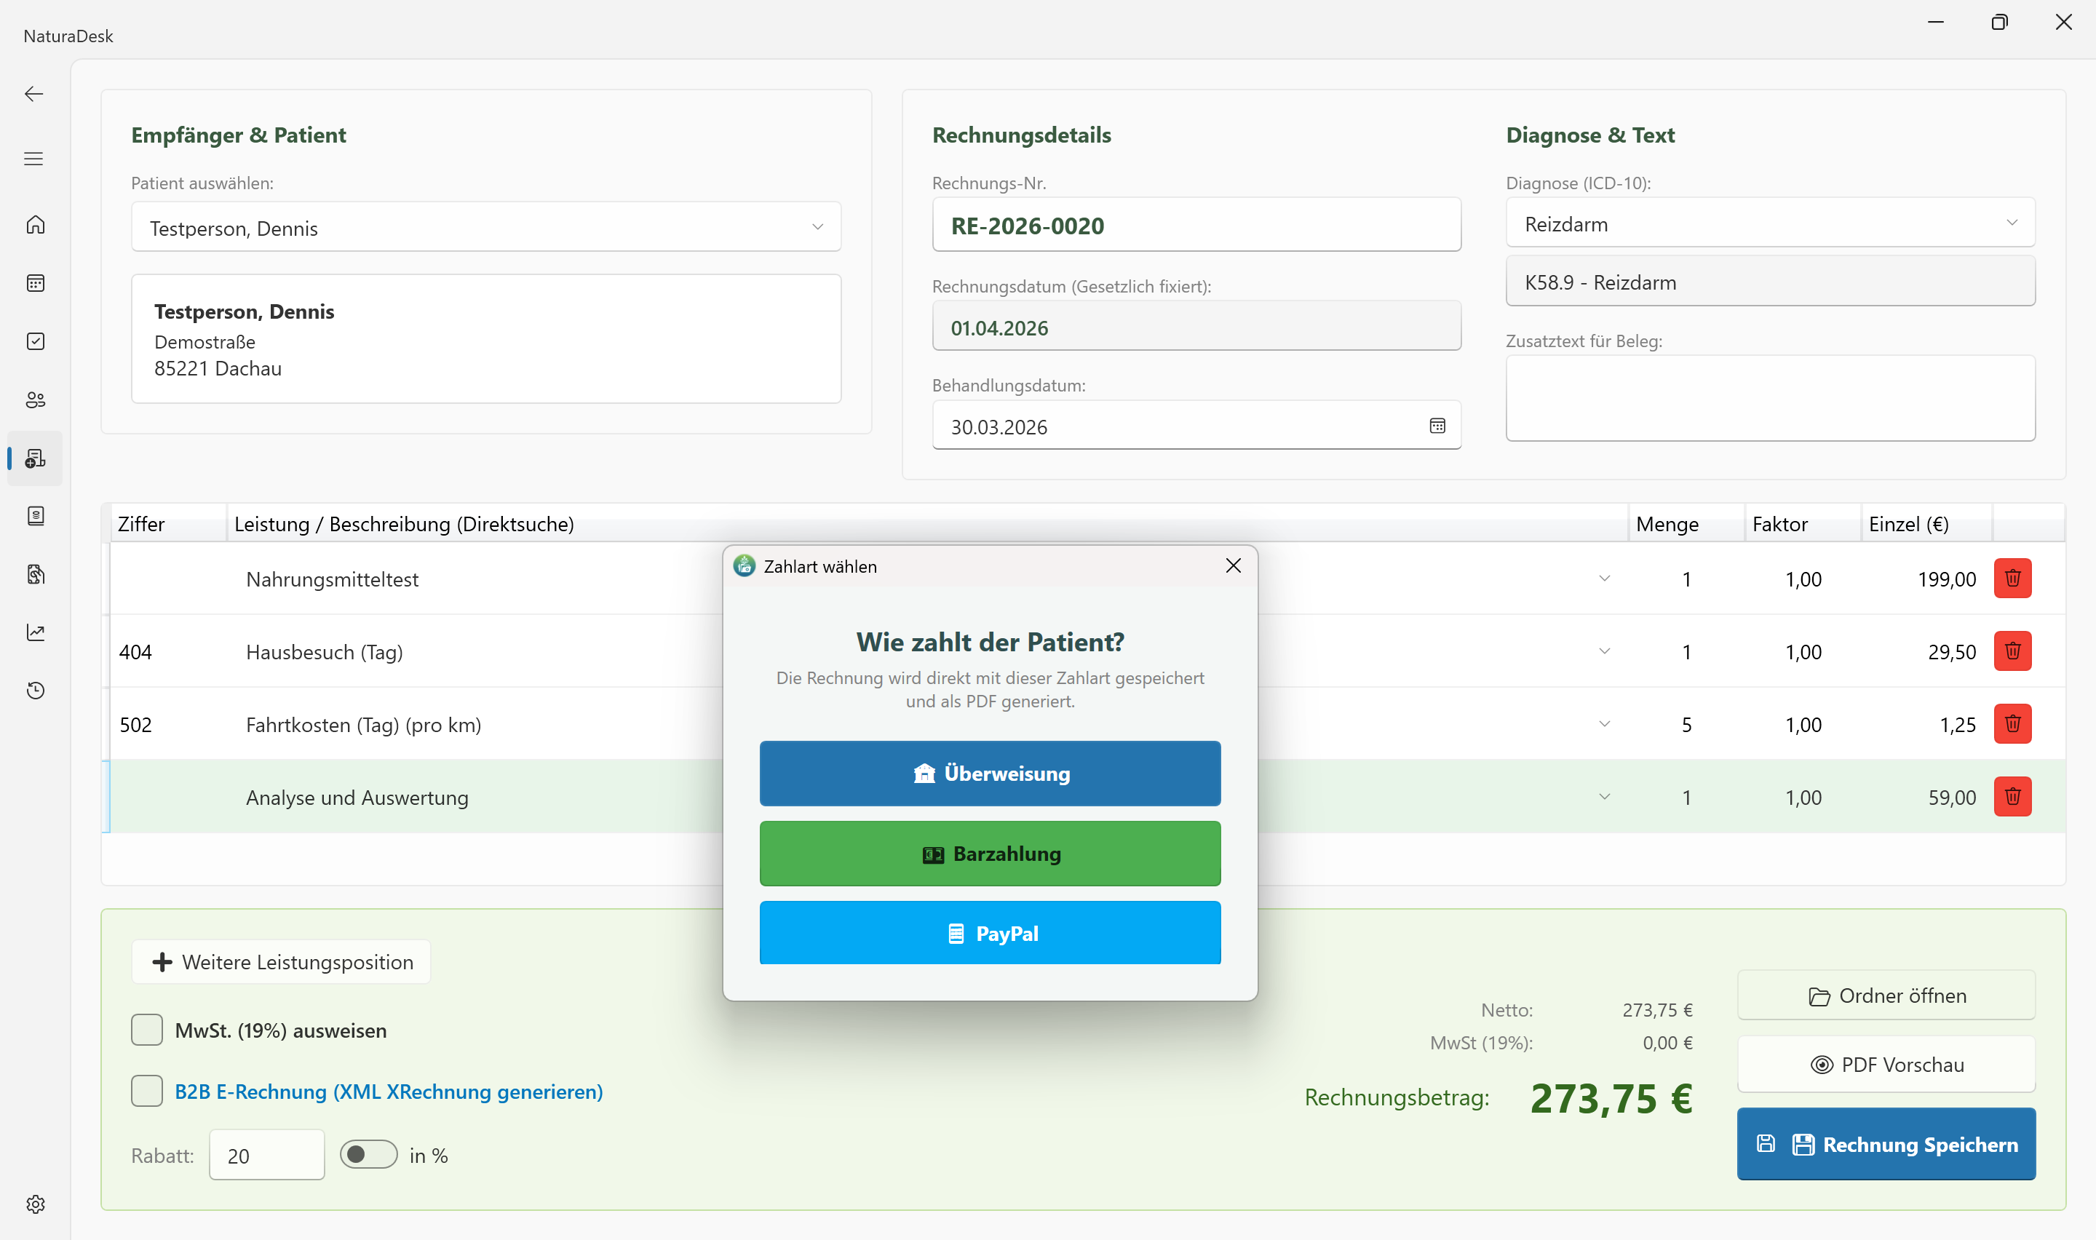Choose Überweisung as payment method
Viewport: 2096px width, 1240px height.
(990, 773)
